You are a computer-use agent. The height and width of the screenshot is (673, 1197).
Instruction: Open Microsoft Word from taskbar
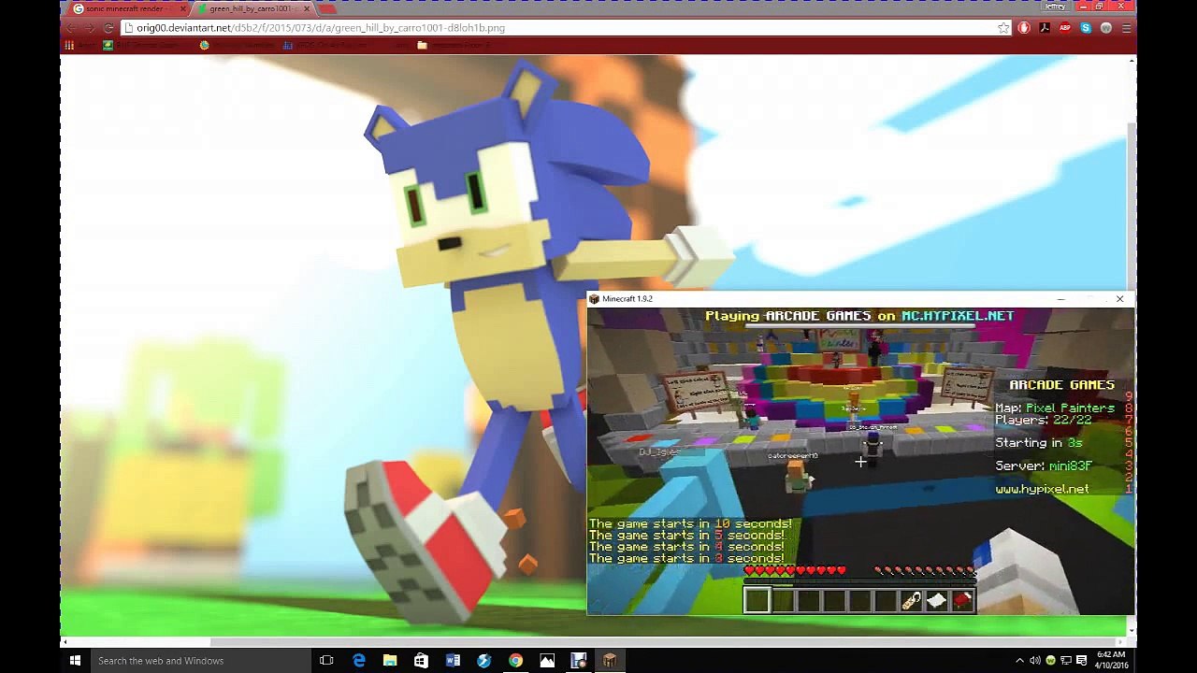(x=453, y=661)
